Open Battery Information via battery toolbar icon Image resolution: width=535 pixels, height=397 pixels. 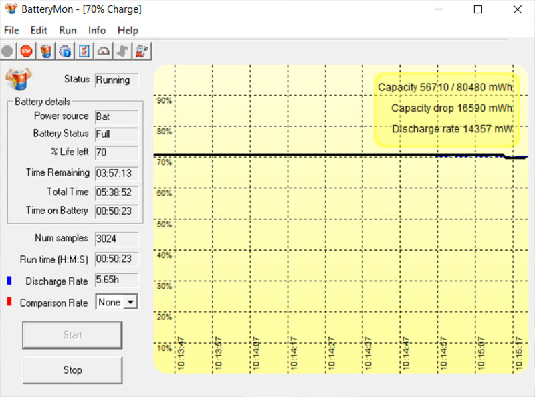pyautogui.click(x=44, y=50)
